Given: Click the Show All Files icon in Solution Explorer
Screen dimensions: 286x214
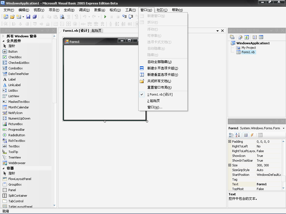Looking at the screenshot, I should (240, 37).
